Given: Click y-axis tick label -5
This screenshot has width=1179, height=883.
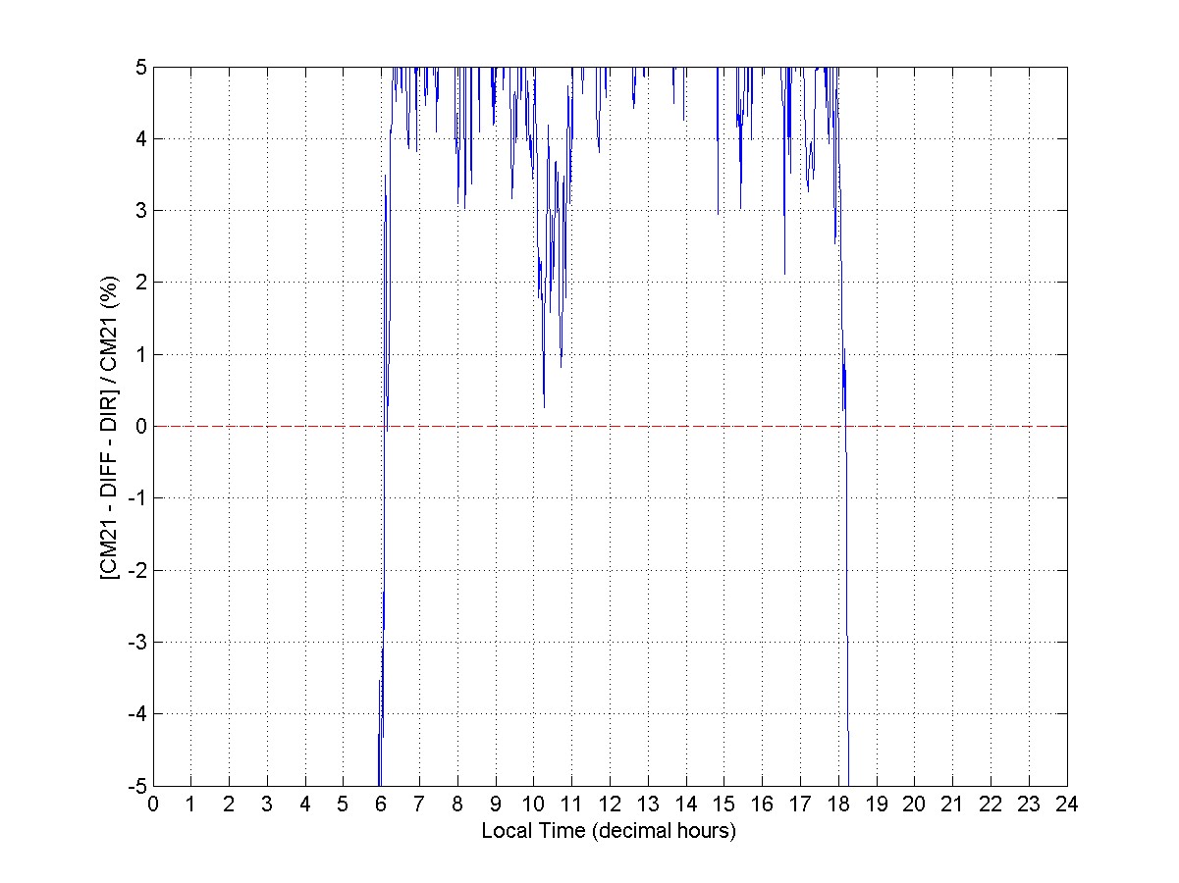Looking at the screenshot, I should pos(139,786).
